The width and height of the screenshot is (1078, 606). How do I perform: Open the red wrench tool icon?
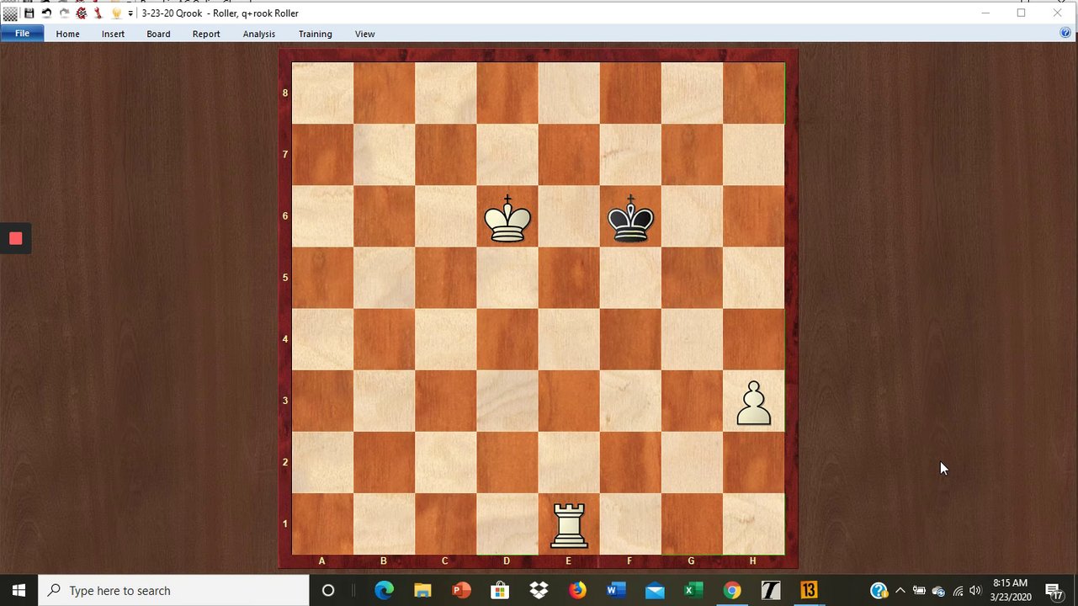pyautogui.click(x=98, y=13)
